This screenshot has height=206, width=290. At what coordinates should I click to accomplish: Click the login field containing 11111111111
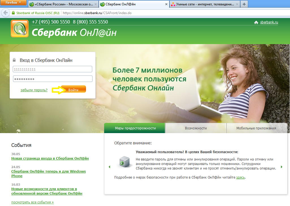(x=53, y=69)
